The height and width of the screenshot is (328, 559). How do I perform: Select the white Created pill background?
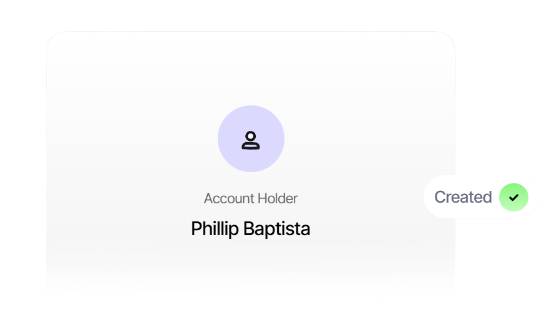point(431,197)
